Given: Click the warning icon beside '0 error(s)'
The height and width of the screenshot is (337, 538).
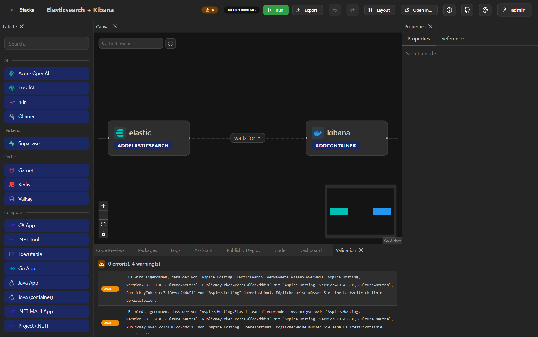Looking at the screenshot, I should click(x=102, y=264).
